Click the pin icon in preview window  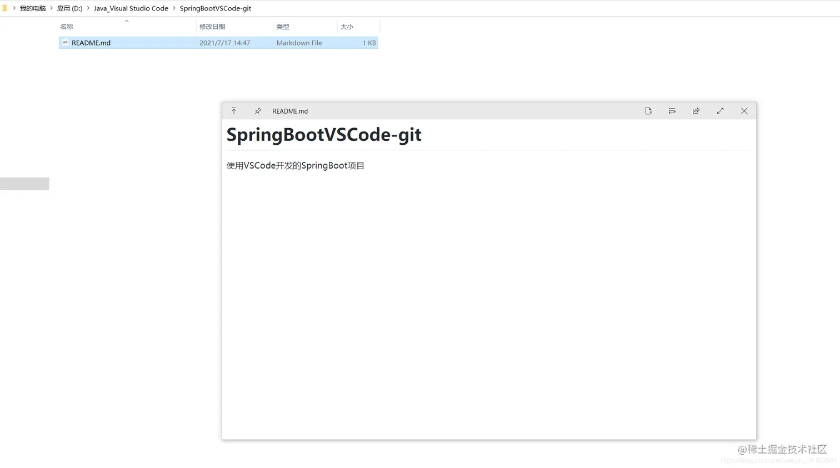(x=258, y=111)
